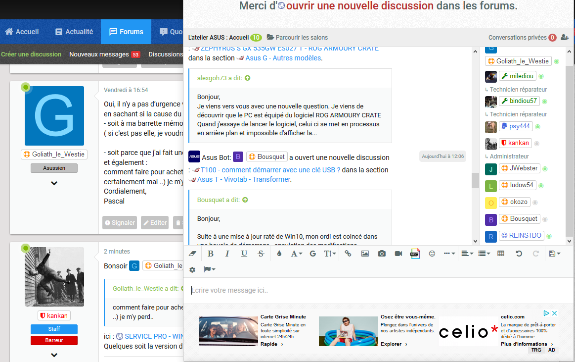Open the save draft dropdown
This screenshot has height=362, width=575.
click(554, 254)
